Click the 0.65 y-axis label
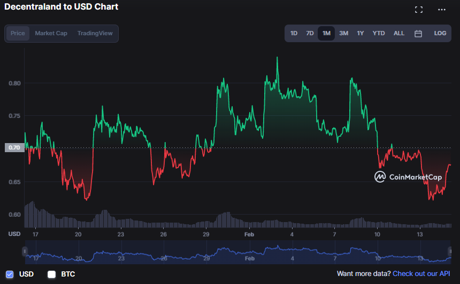The height and width of the screenshot is (284, 460). tap(14, 182)
